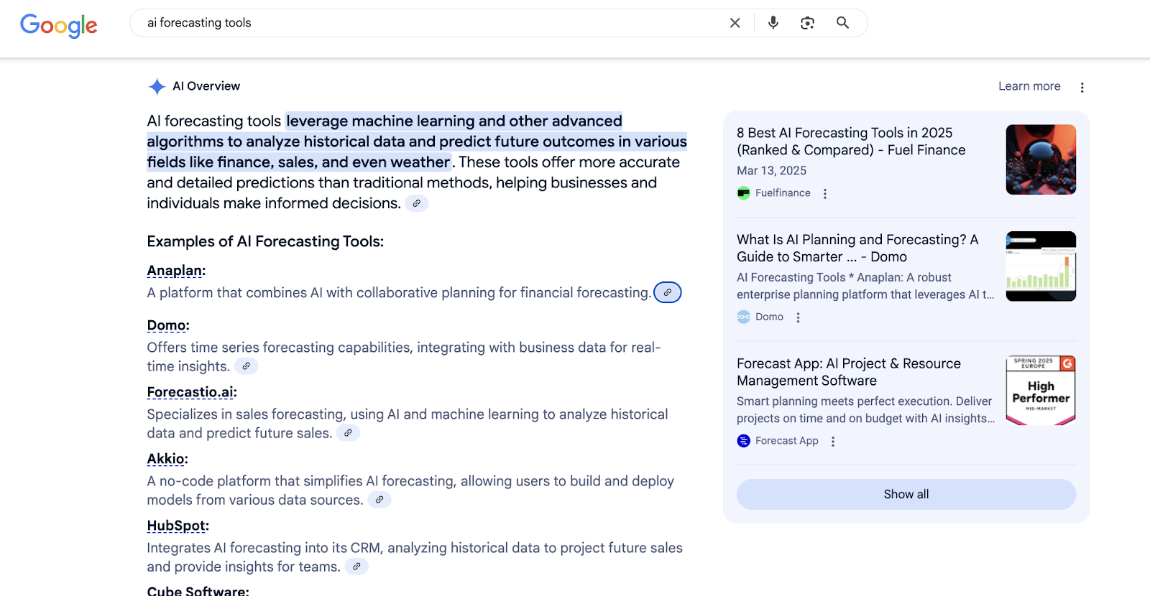Click the AI Overview sparkle icon
Image resolution: width=1150 pixels, height=596 pixels.
(157, 87)
